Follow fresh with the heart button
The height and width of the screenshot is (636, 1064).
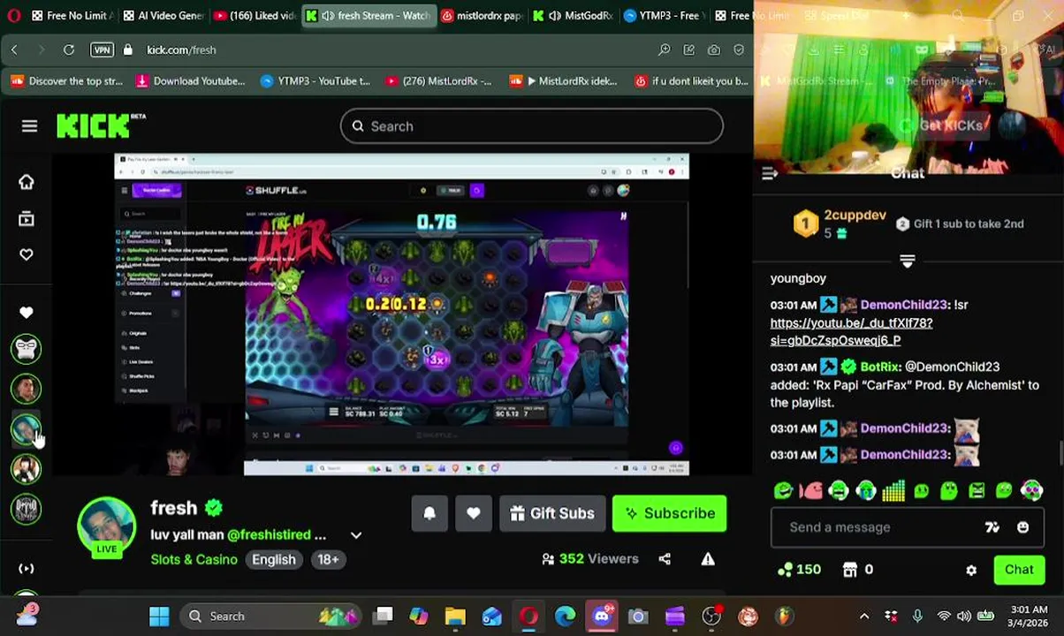[474, 513]
